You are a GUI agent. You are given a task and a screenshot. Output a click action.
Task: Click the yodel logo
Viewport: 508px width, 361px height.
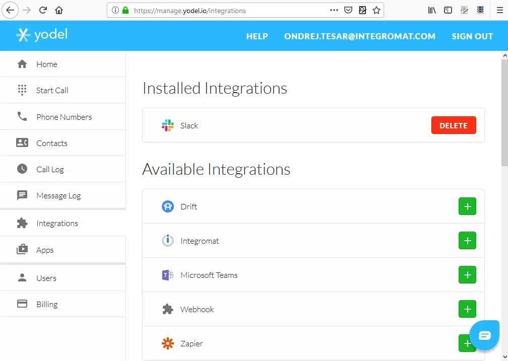tap(42, 35)
